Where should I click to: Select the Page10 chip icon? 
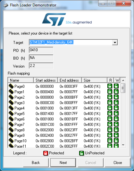(11, 141)
